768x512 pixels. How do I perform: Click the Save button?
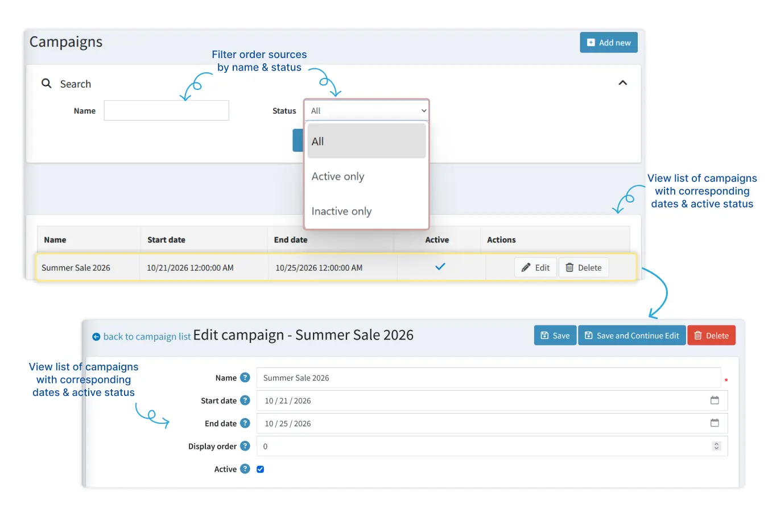coord(555,335)
